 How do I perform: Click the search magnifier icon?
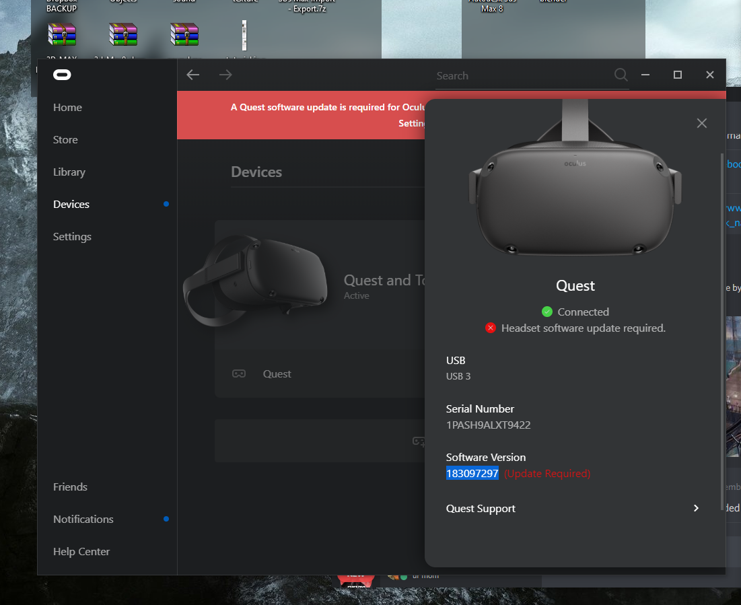coord(621,75)
